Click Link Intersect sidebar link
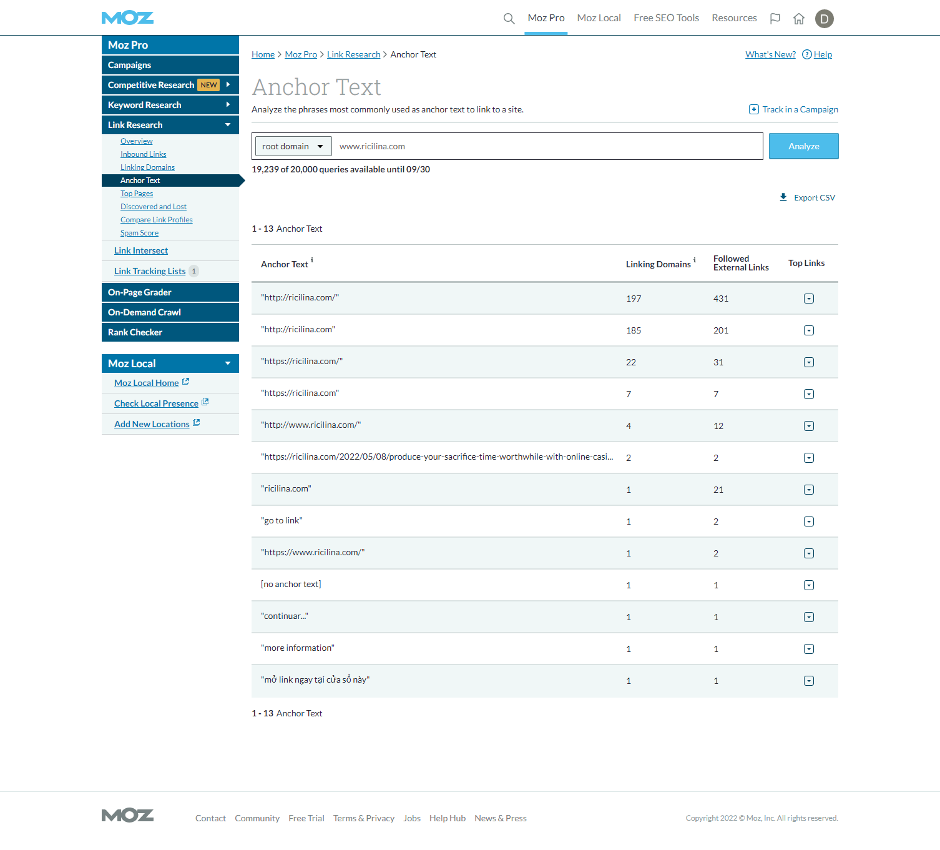The width and height of the screenshot is (940, 850). (141, 250)
